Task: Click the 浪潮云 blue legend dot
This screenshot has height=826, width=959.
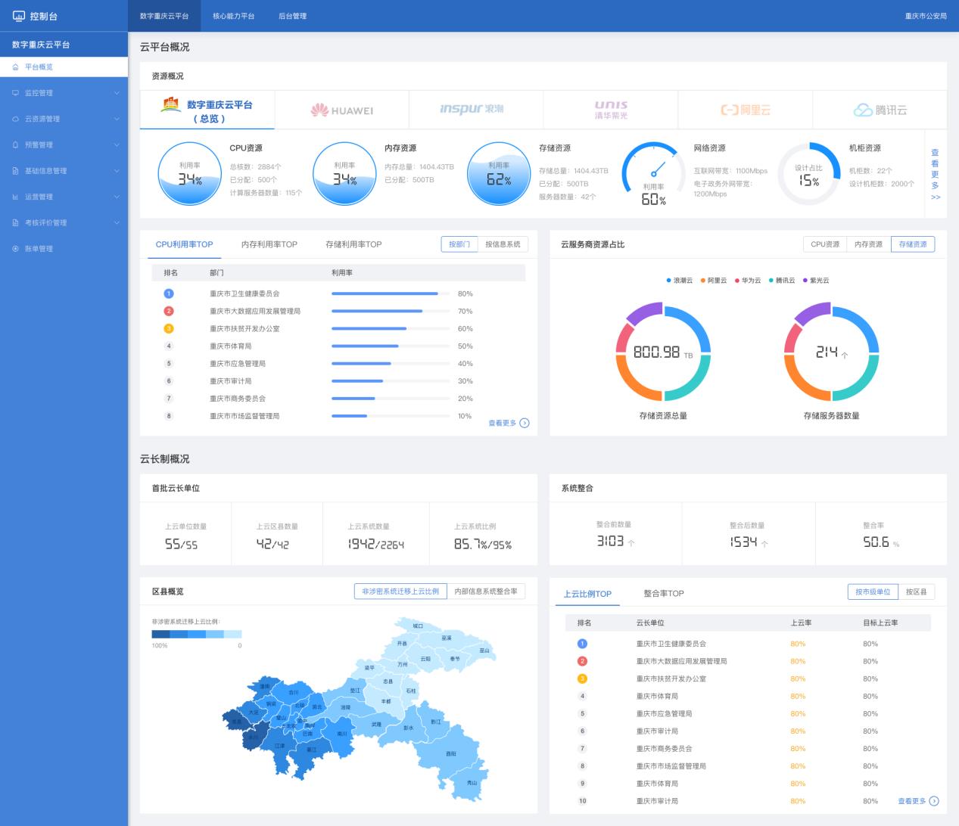Action: pyautogui.click(x=669, y=281)
